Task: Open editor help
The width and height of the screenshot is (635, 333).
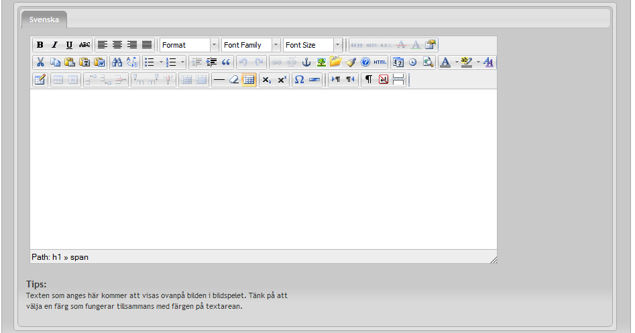Action: point(365,62)
